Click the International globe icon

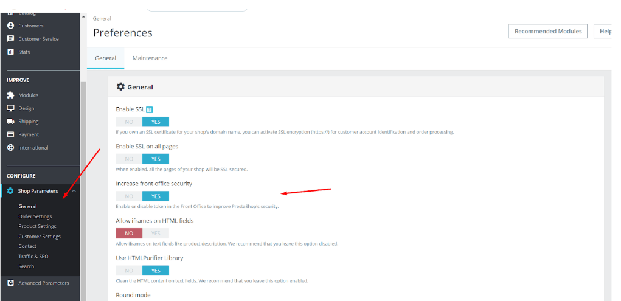click(11, 147)
